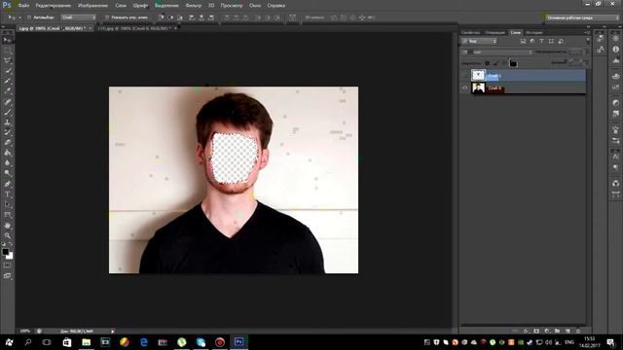623x350 pixels.
Task: Select Слой 0 layer thumbnail
Action: coord(478,87)
